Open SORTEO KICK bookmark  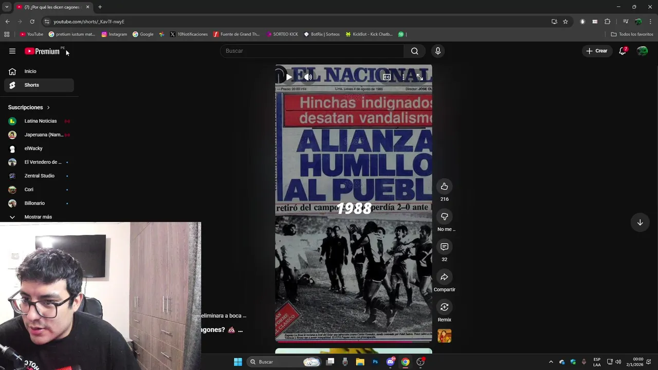pos(282,34)
